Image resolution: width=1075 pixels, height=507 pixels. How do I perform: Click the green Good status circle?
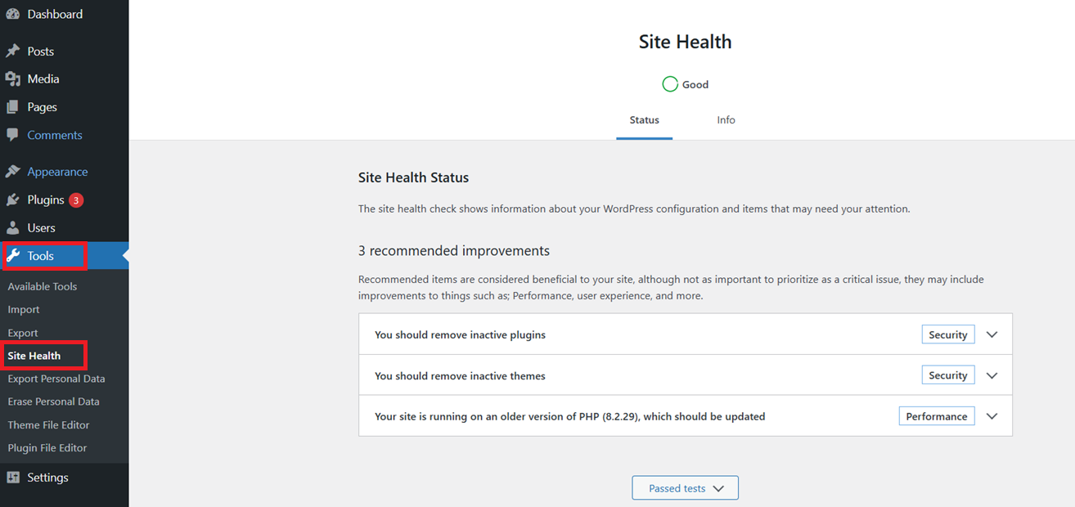[x=670, y=84]
